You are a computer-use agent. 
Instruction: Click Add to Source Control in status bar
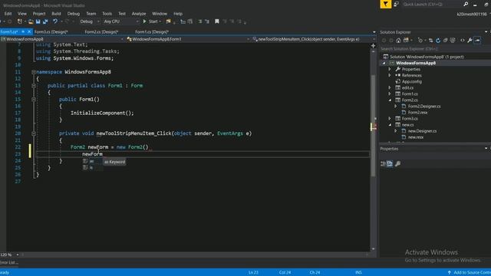469,273
